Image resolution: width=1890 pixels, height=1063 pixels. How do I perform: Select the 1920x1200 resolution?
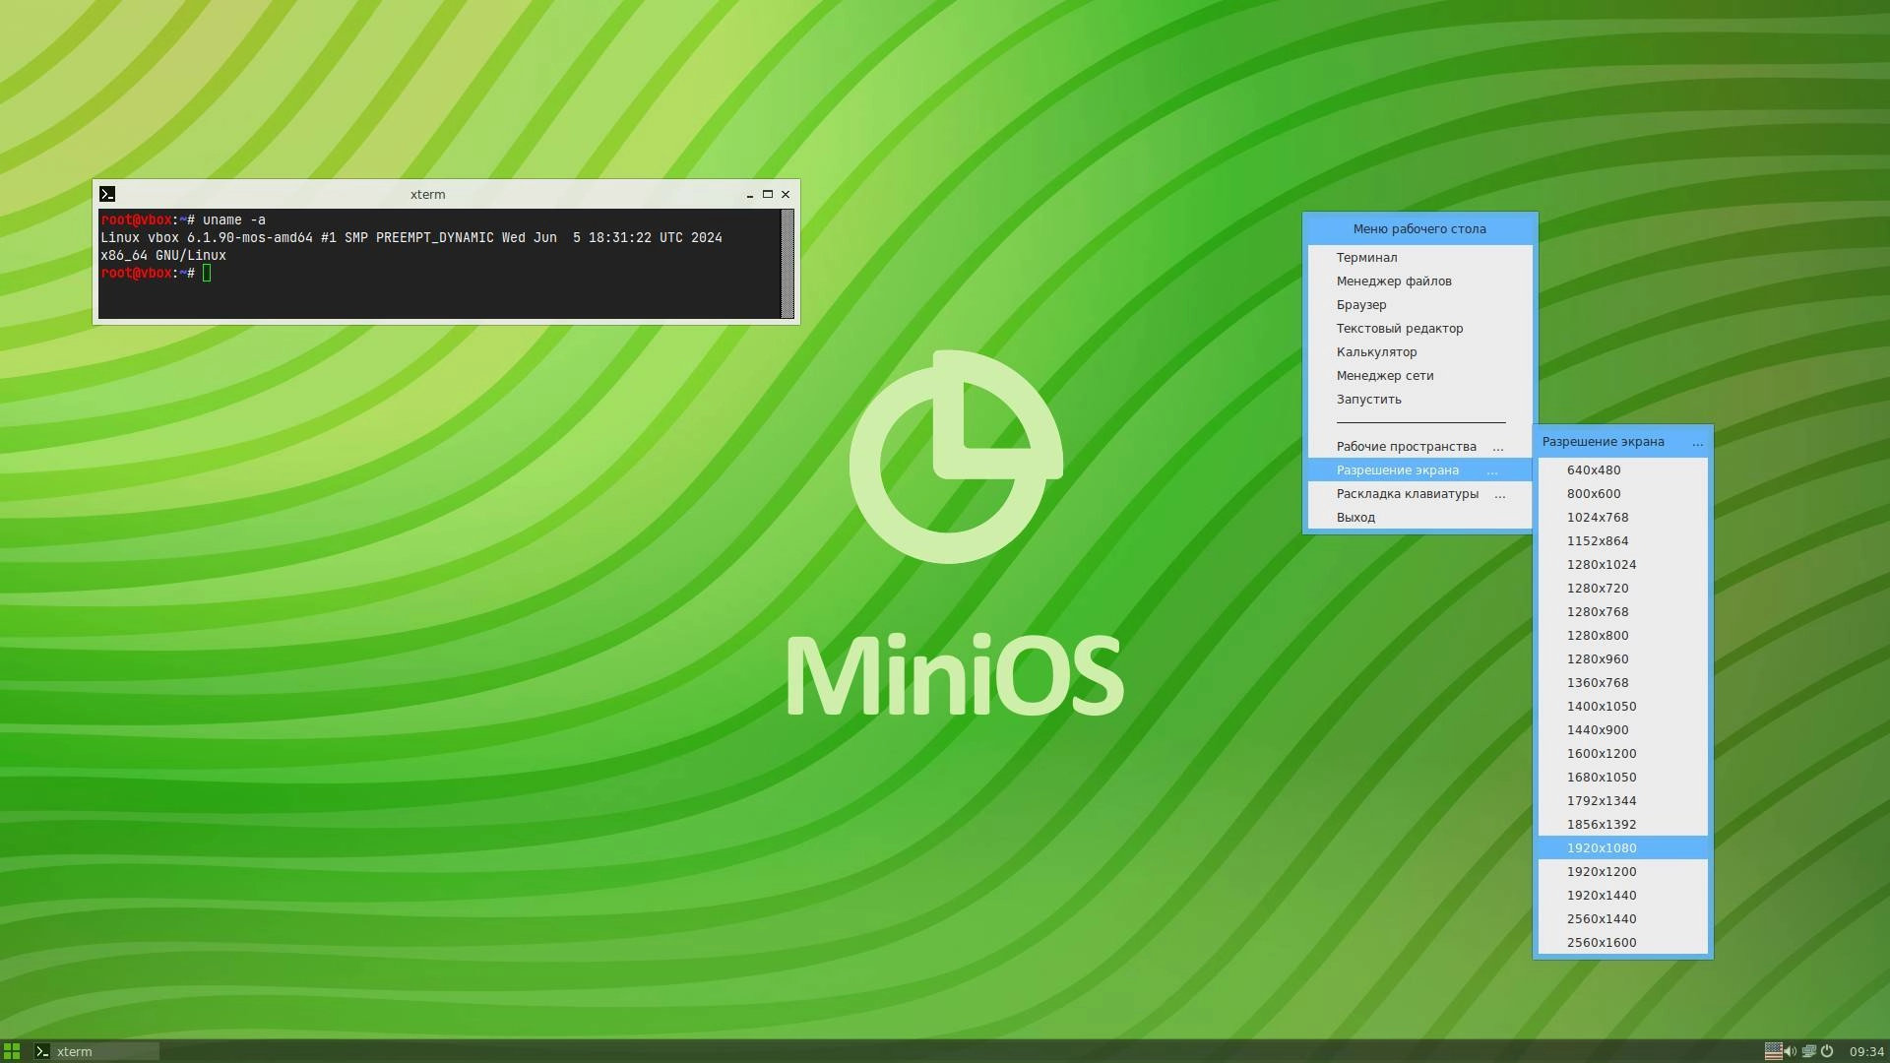[x=1622, y=872]
